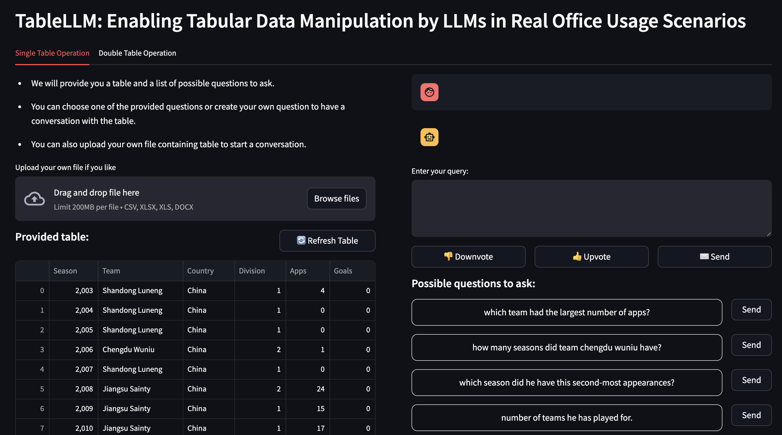Select the Chengdu Wuniu team cell
Image resolution: width=782 pixels, height=435 pixels.
[x=128, y=349]
